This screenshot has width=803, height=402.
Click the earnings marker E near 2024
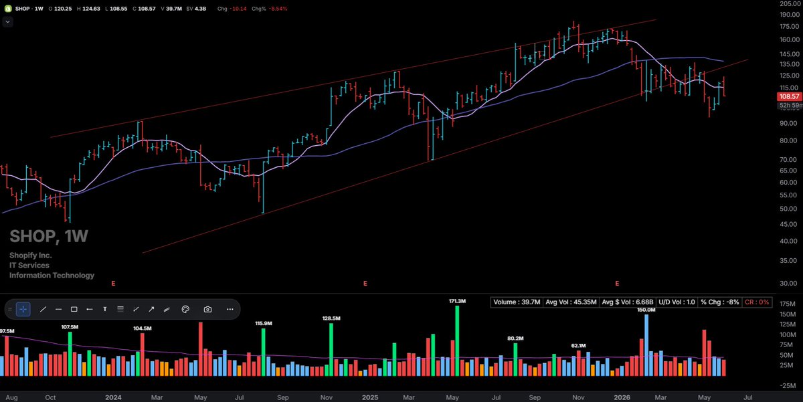coord(113,284)
